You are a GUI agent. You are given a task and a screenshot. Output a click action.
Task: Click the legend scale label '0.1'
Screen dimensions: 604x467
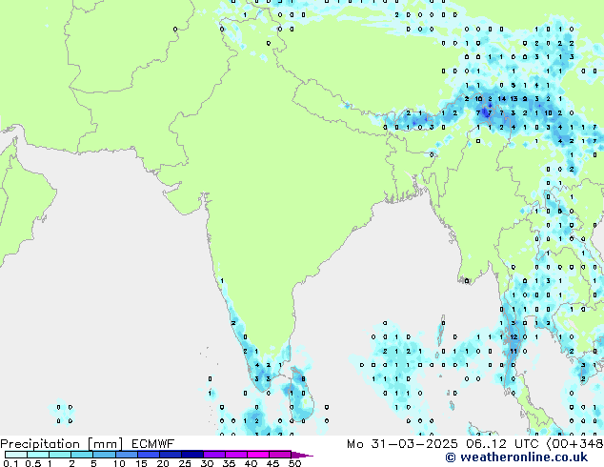pos(10,463)
